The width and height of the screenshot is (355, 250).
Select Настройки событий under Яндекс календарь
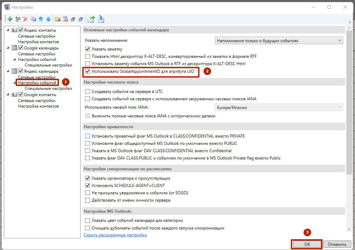pos(37,83)
